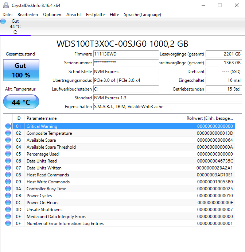Click the status orb for Data Units Read

(8, 161)
